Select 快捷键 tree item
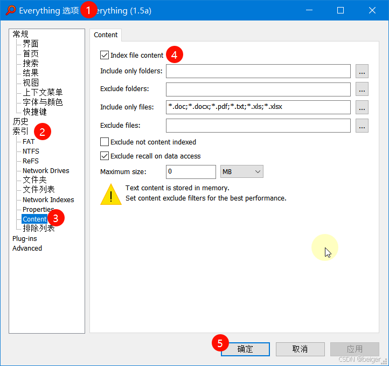 tap(34, 112)
